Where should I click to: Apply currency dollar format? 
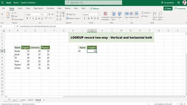click(x=84, y=18)
